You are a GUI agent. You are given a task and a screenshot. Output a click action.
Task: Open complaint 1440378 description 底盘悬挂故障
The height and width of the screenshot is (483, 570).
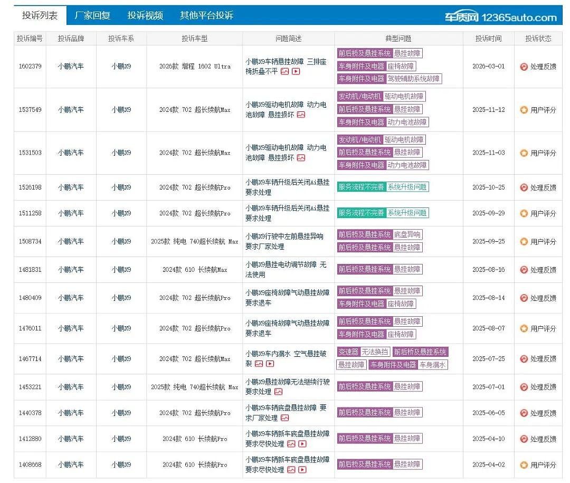286,413
